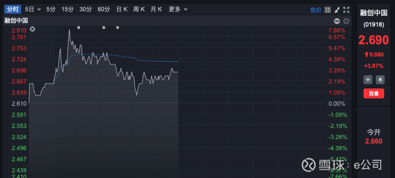Image resolution: width=395 pixels, height=178 pixels.
Task: Click the 融创中国 chart title label
Action: [16, 21]
